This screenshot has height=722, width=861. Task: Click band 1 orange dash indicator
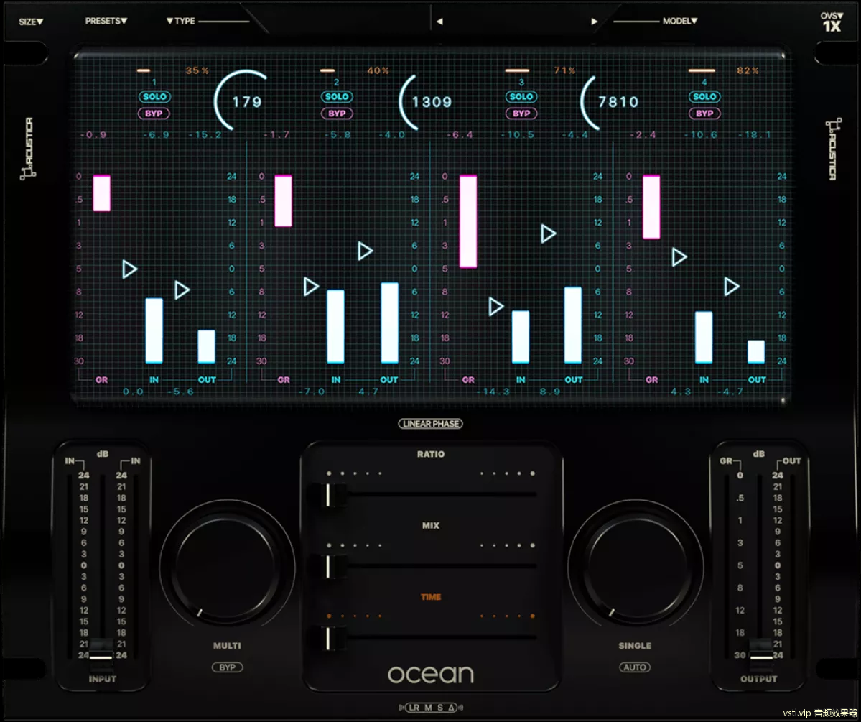tap(144, 70)
